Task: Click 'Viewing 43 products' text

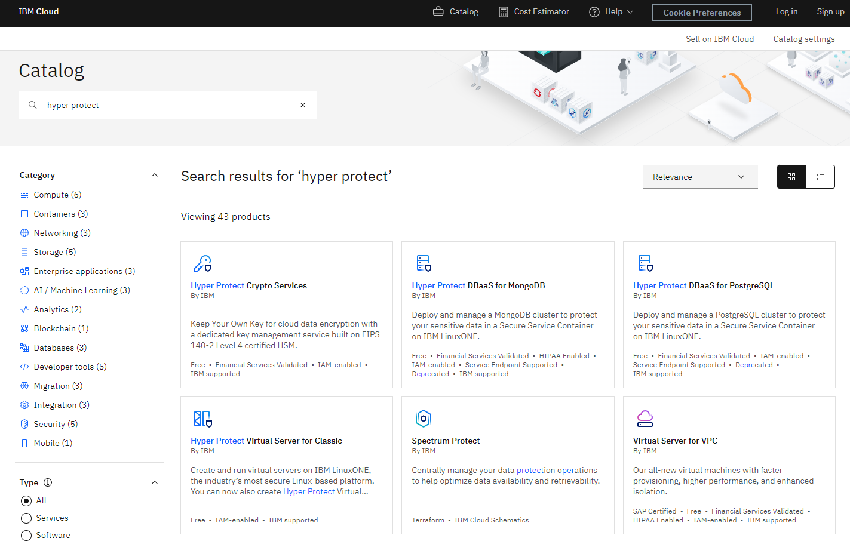Action: coord(226,216)
